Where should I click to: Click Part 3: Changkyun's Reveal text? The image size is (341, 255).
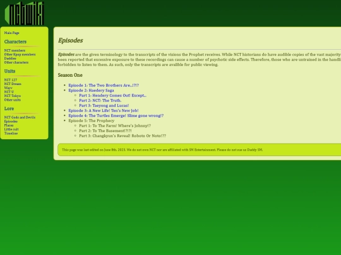tap(123, 136)
